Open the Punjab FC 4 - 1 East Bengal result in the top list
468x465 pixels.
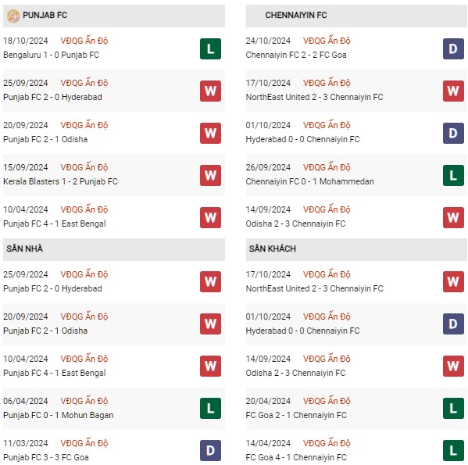(55, 224)
